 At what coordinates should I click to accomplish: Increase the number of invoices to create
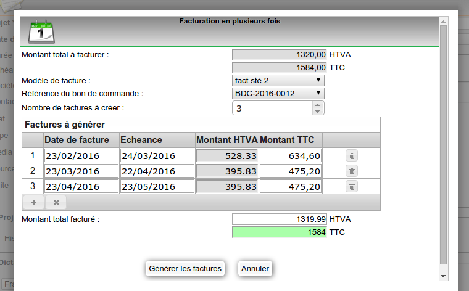click(x=318, y=105)
